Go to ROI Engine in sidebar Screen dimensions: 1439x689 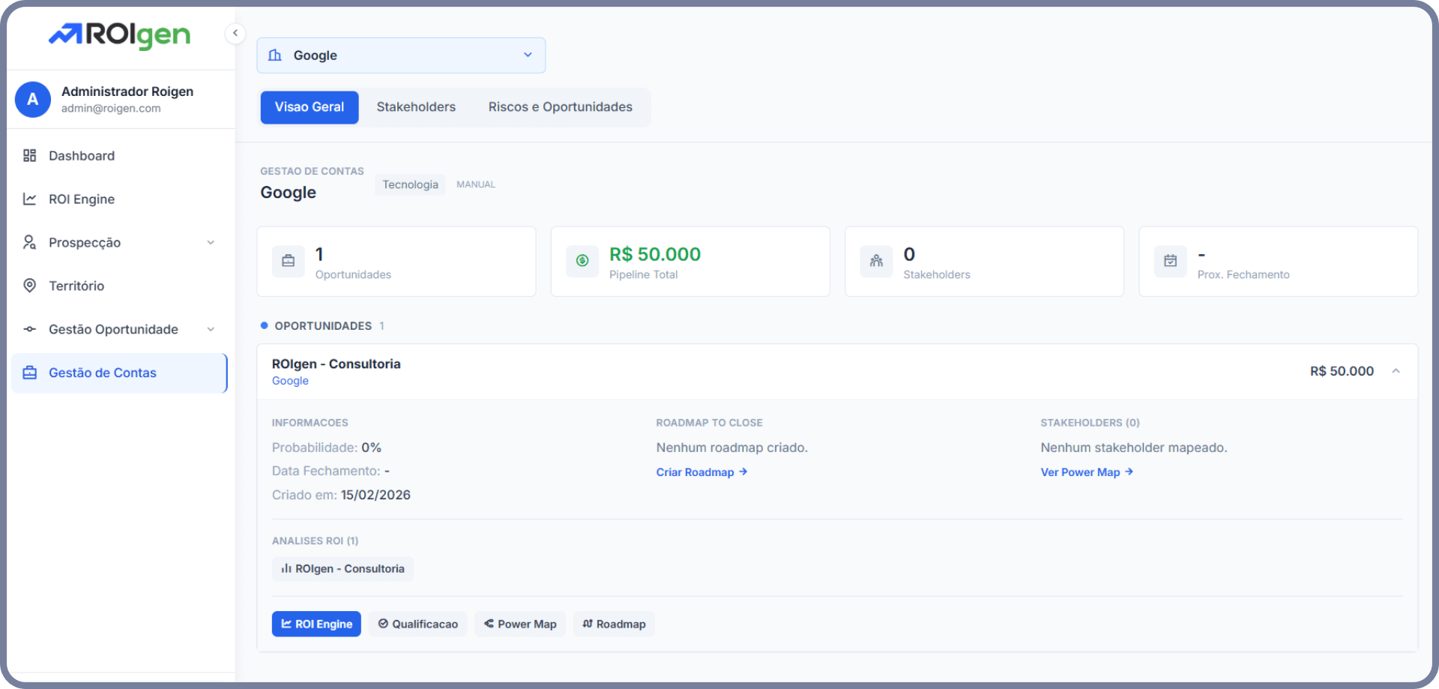[x=82, y=199]
